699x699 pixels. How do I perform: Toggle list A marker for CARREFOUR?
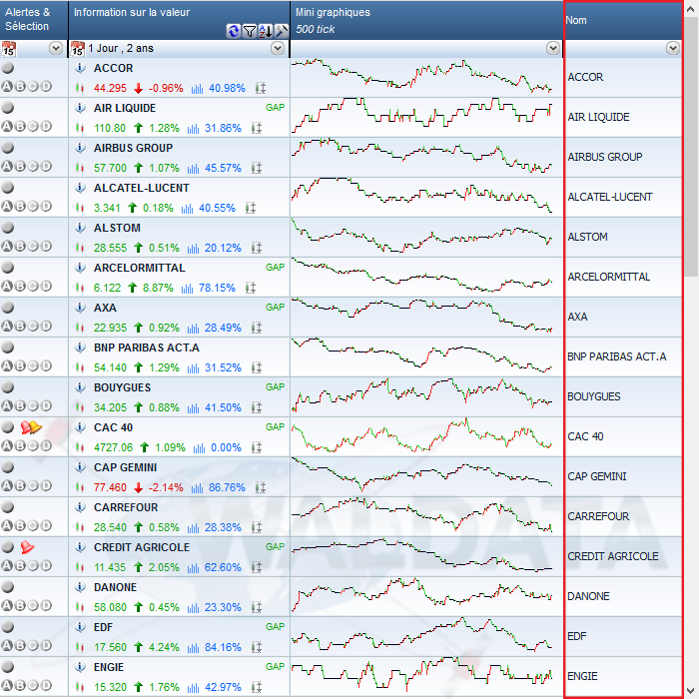pos(7,525)
